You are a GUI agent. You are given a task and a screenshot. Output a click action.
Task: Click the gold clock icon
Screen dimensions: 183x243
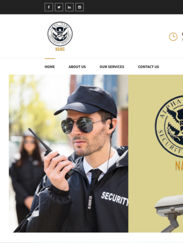click(x=173, y=37)
